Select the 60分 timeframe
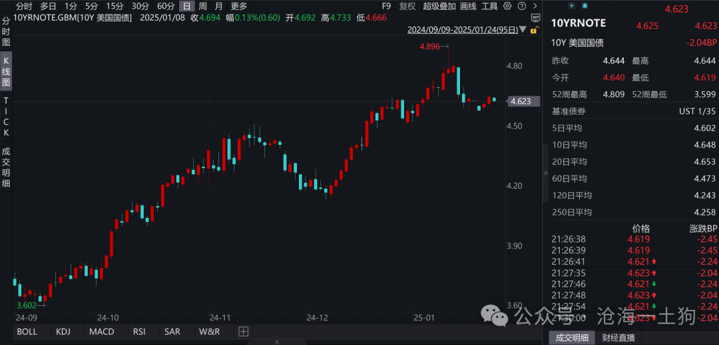The height and width of the screenshot is (345, 719). pyautogui.click(x=166, y=6)
